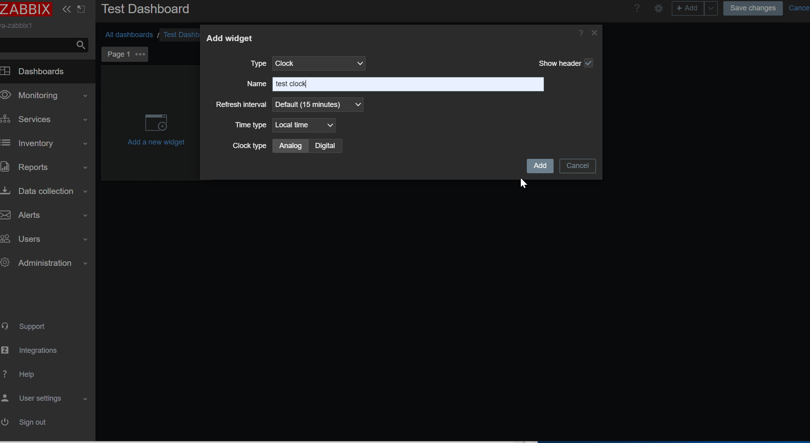Screen dimensions: 810x443
Task: Click the search magnifier icon
Action: coord(81,45)
